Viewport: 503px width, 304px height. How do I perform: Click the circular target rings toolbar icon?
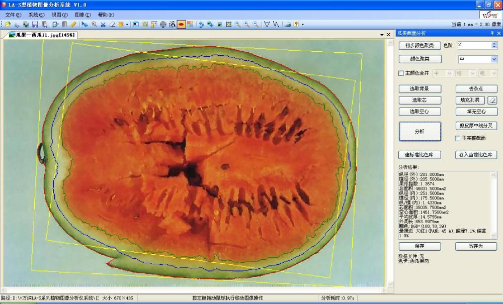[x=163, y=24]
